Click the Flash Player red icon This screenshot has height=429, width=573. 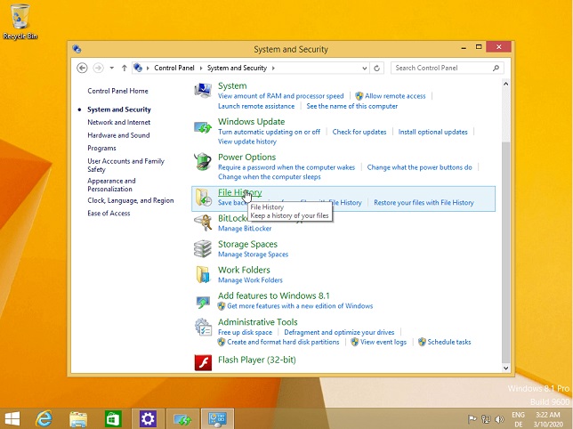coord(203,362)
